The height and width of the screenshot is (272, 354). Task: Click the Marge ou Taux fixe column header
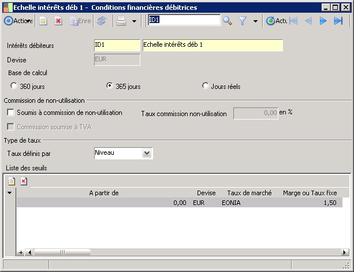310,193
